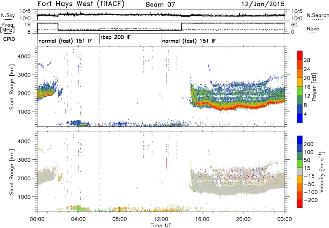Click the red top segment of Power color bar
Screen dimensions: 329x228
pyautogui.click(x=300, y=55)
